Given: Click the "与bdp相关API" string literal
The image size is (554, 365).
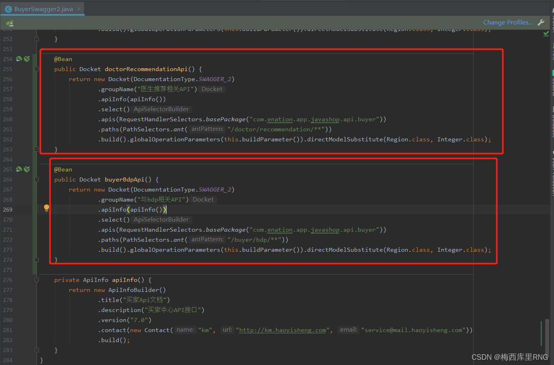Looking at the screenshot, I should [x=161, y=200].
